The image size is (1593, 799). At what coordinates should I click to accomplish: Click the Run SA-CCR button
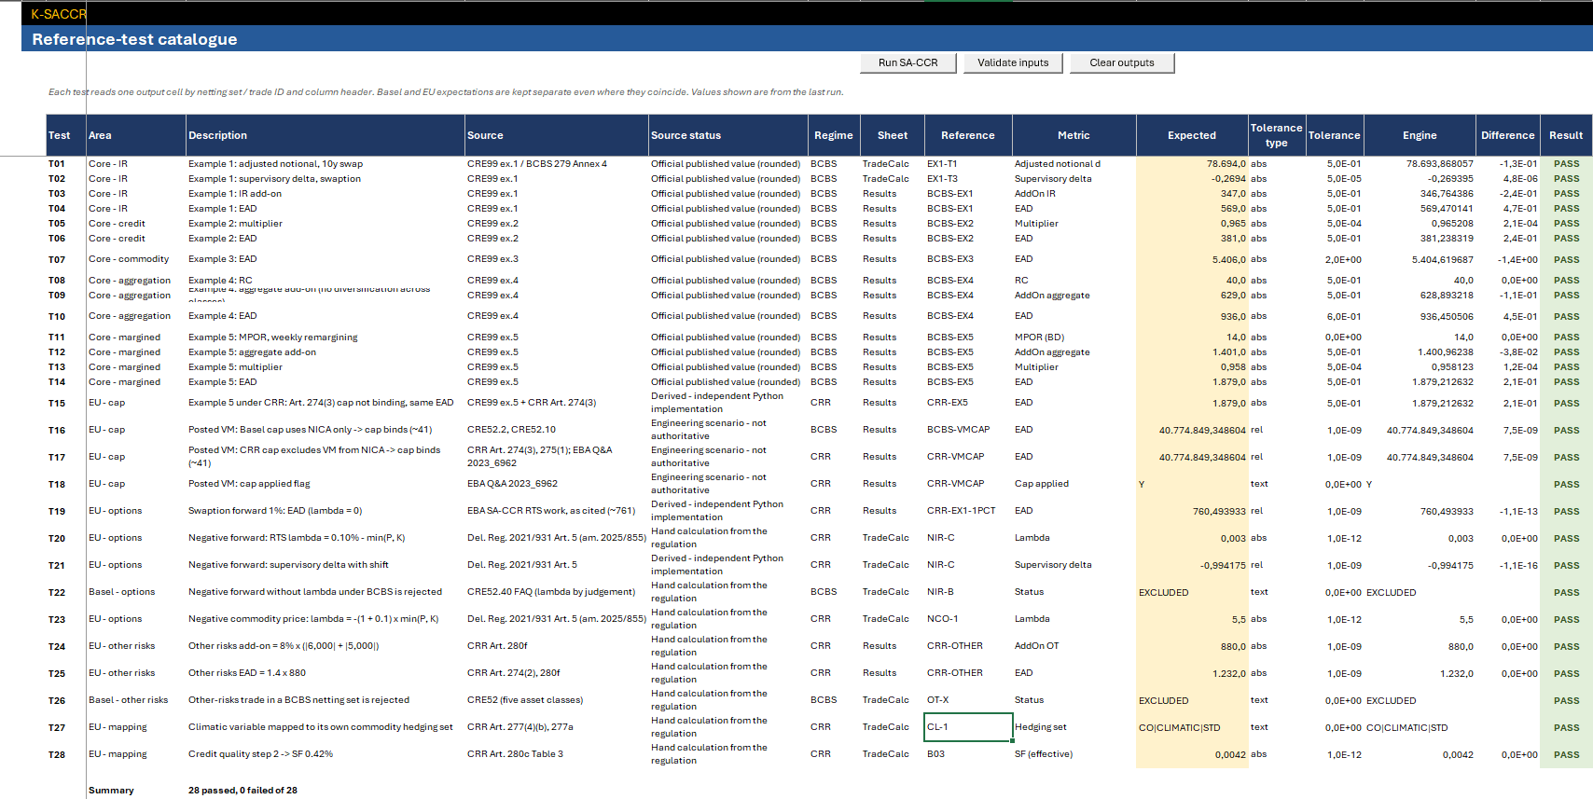coord(908,62)
